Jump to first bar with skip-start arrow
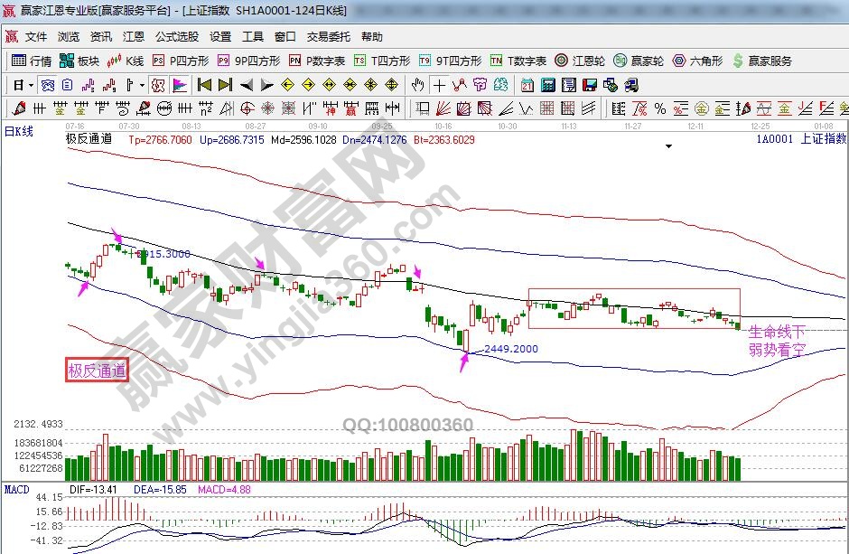 click(204, 85)
